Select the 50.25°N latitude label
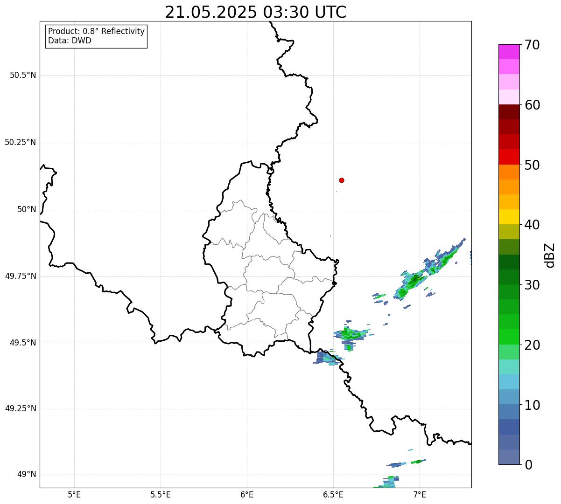The image size is (561, 504). [x=21, y=142]
